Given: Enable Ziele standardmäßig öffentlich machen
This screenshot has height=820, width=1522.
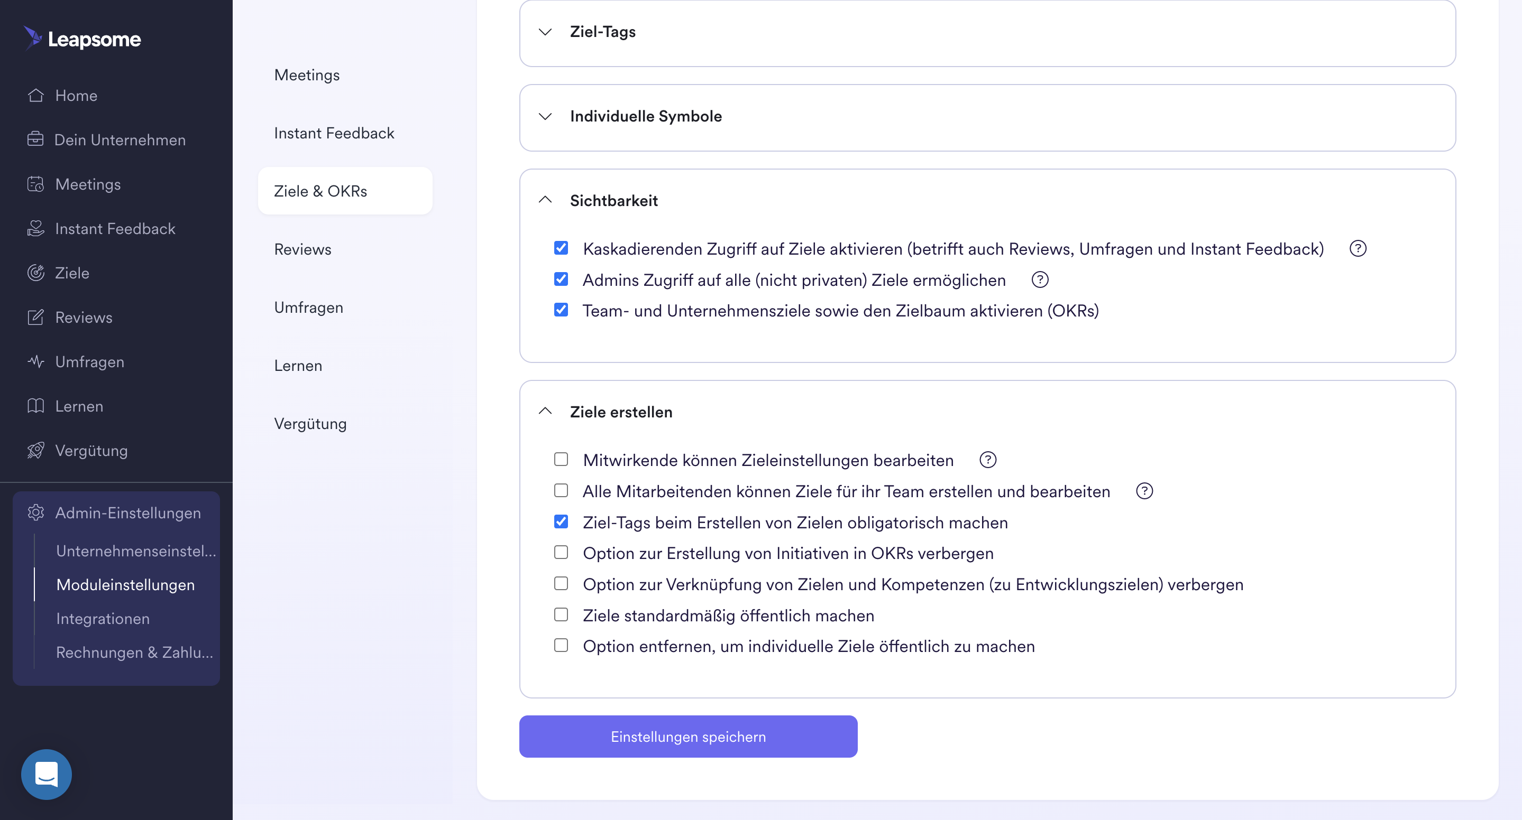Looking at the screenshot, I should pyautogui.click(x=561, y=615).
